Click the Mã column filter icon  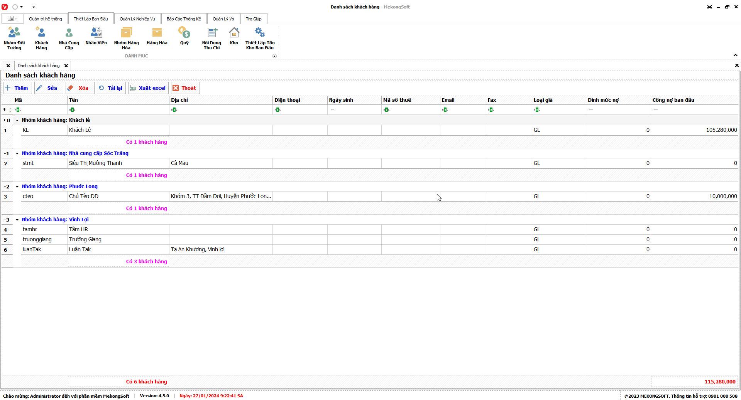tap(18, 110)
